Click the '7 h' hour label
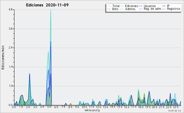 pyautogui.click(x=63, y=107)
